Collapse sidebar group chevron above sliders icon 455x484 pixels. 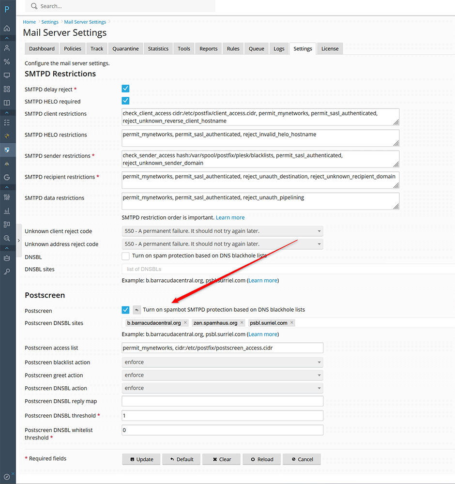[7, 187]
